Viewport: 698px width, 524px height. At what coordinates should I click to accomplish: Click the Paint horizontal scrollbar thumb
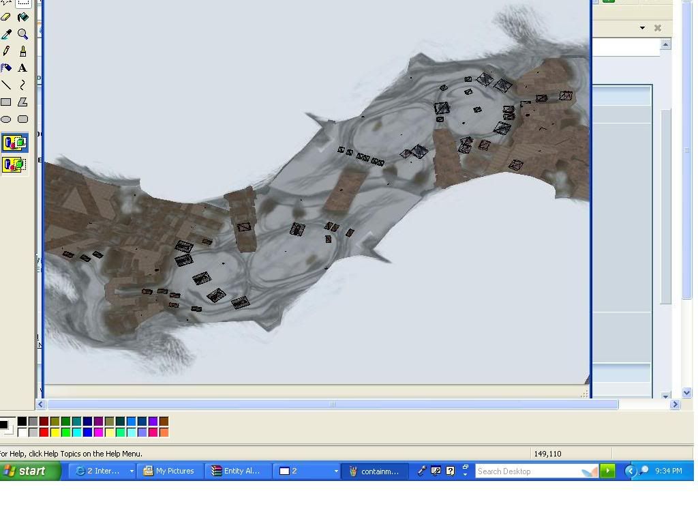[333, 405]
